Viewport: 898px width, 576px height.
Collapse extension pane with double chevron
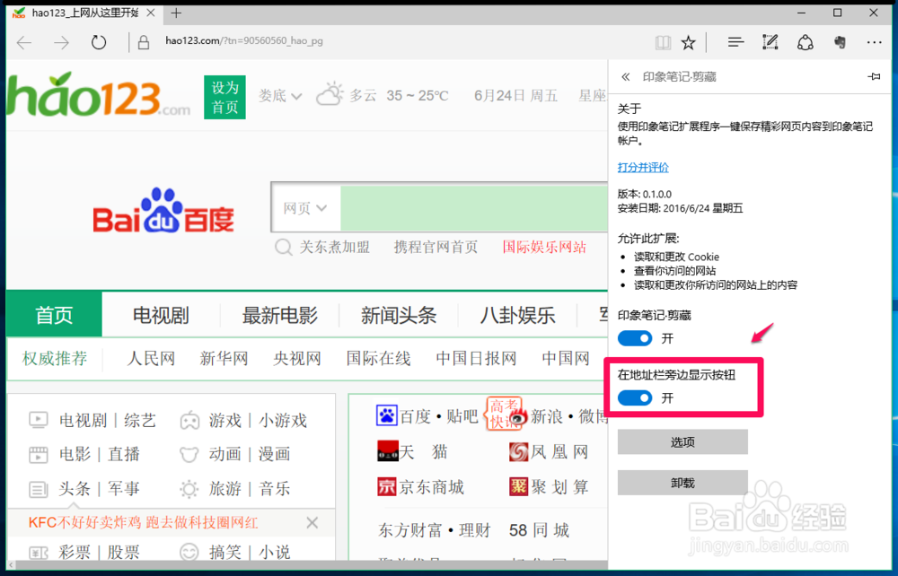click(x=625, y=76)
